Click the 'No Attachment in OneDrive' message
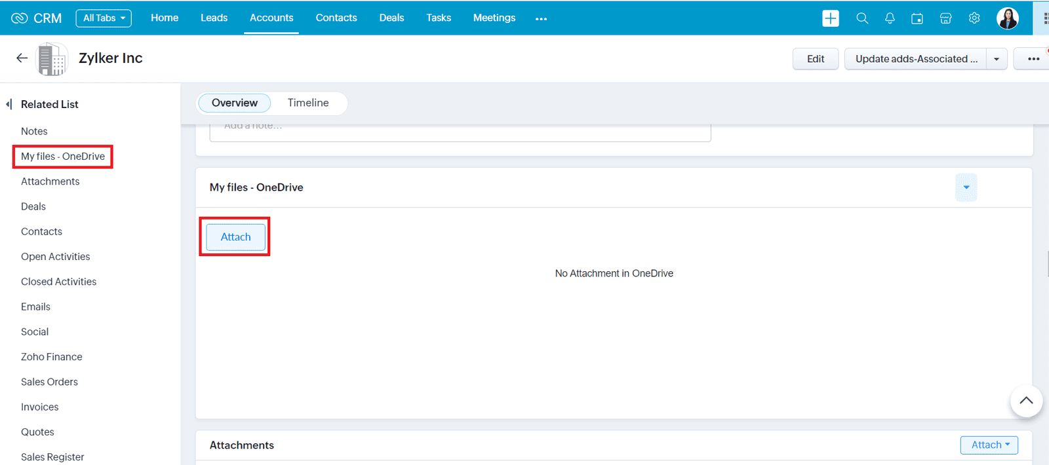Viewport: 1049px width, 465px height. [x=614, y=274]
